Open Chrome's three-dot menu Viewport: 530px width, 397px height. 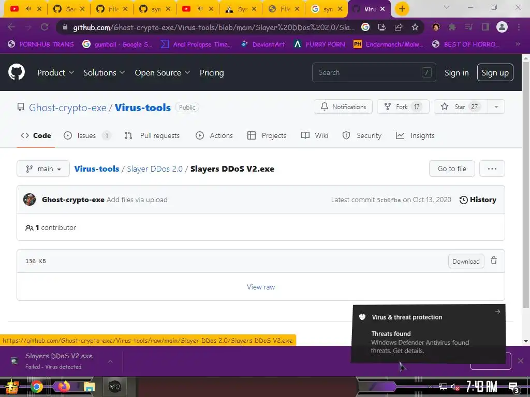(519, 27)
